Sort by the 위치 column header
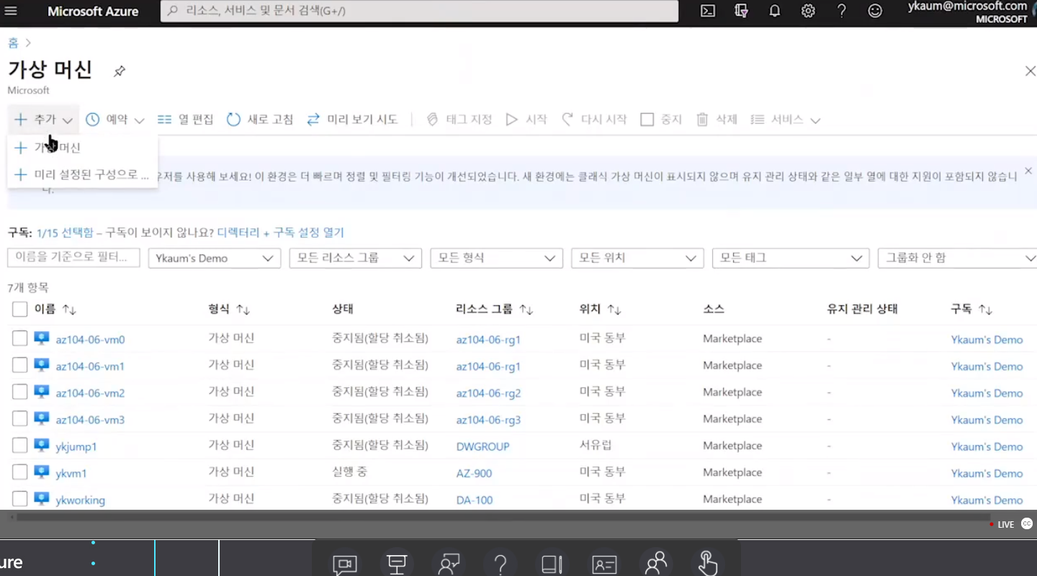Screen dimensions: 1037x576 pos(601,309)
